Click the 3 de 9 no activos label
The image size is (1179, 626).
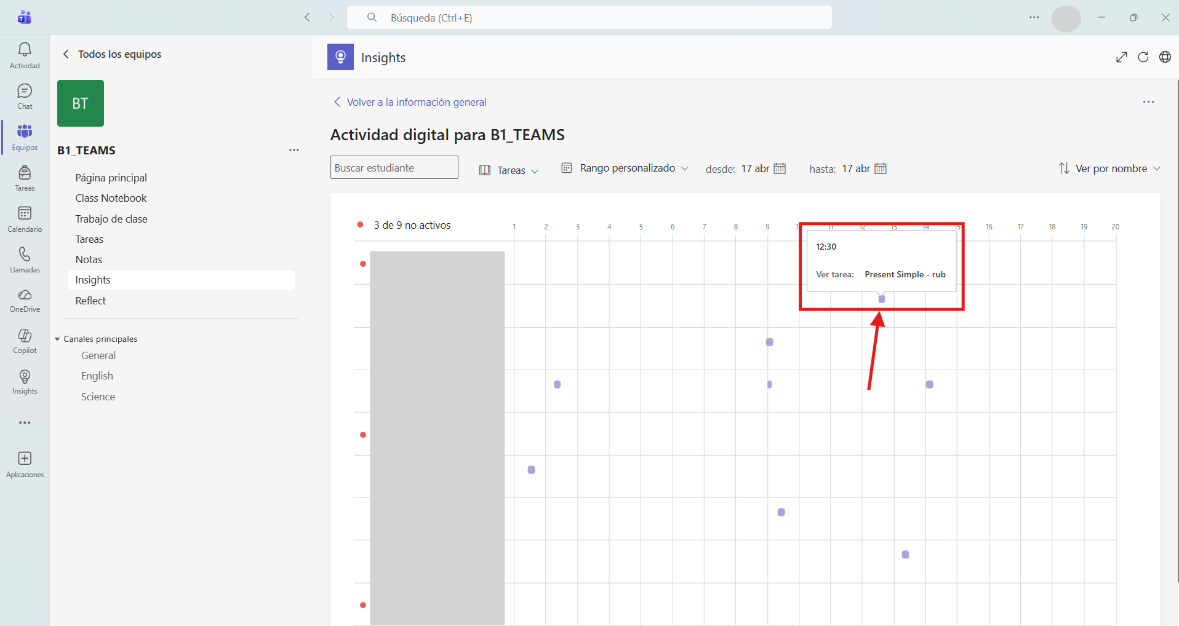pos(412,225)
